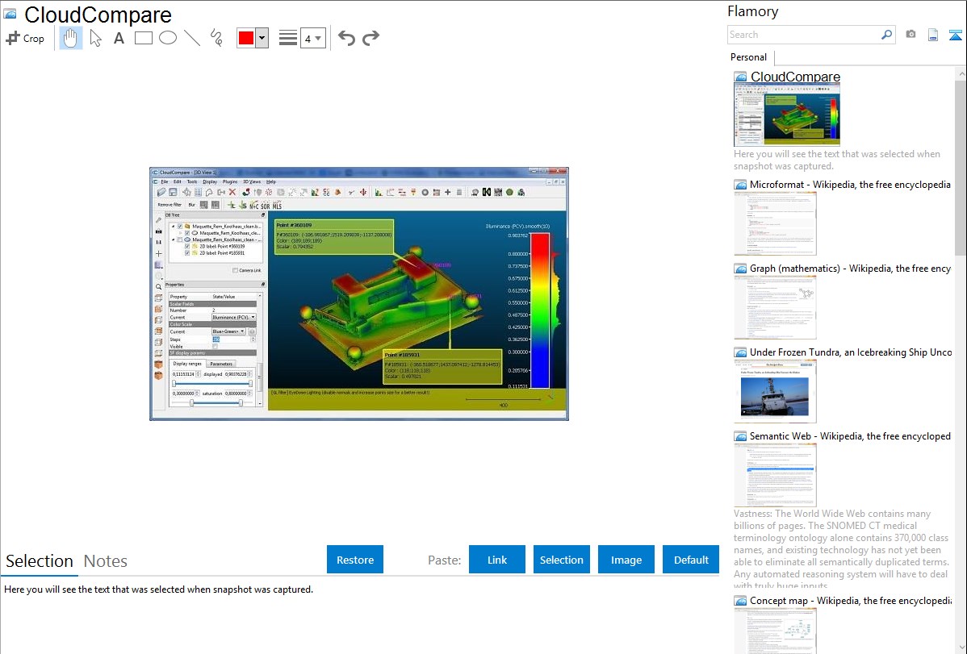Image resolution: width=967 pixels, height=654 pixels.
Task: Select the text annotation tool
Action: tap(119, 38)
